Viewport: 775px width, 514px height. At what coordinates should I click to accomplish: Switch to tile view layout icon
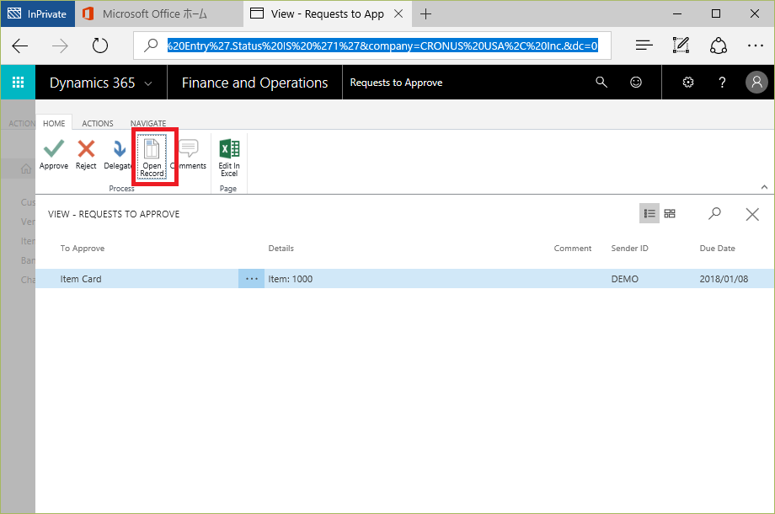(x=670, y=213)
